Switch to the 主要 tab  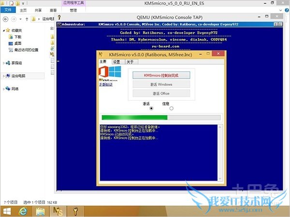point(103,62)
